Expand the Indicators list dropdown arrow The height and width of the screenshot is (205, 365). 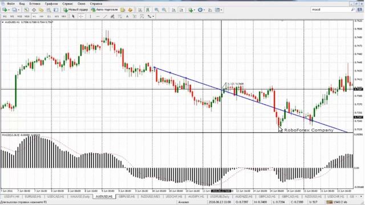click(194, 10)
